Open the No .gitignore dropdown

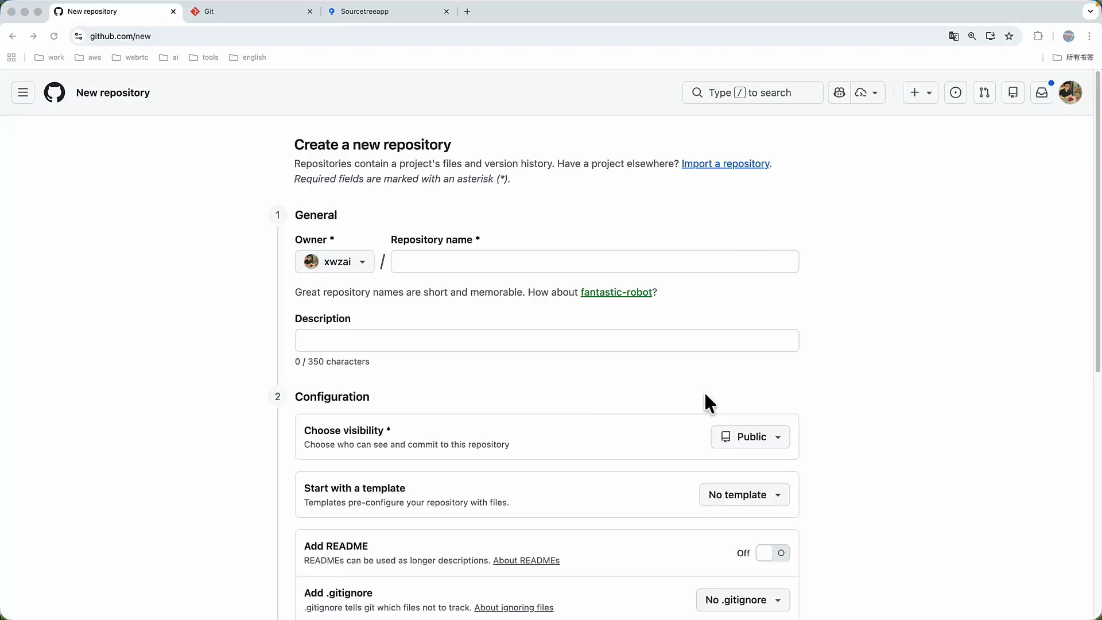click(x=743, y=600)
